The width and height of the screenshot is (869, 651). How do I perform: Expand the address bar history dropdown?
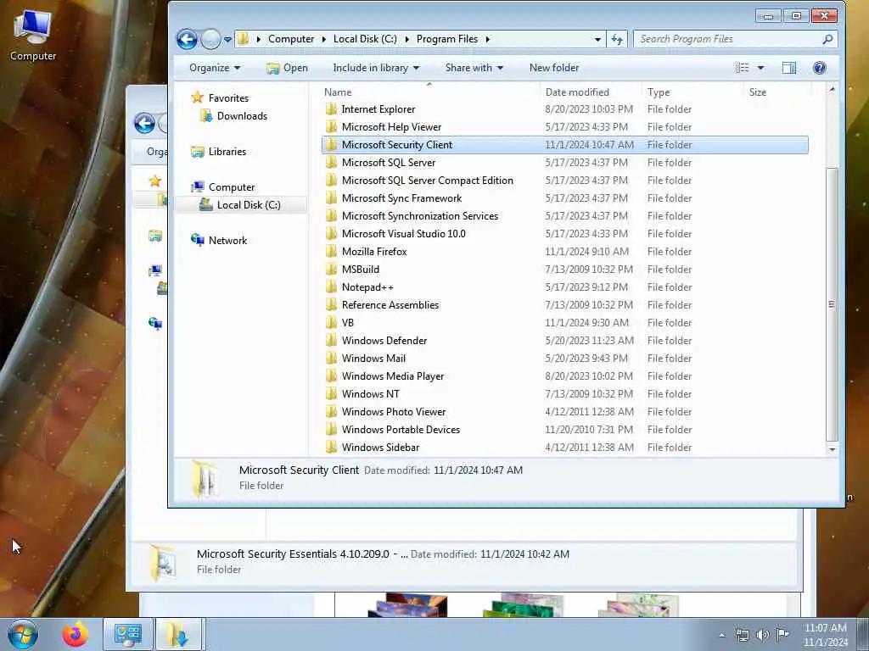(597, 39)
